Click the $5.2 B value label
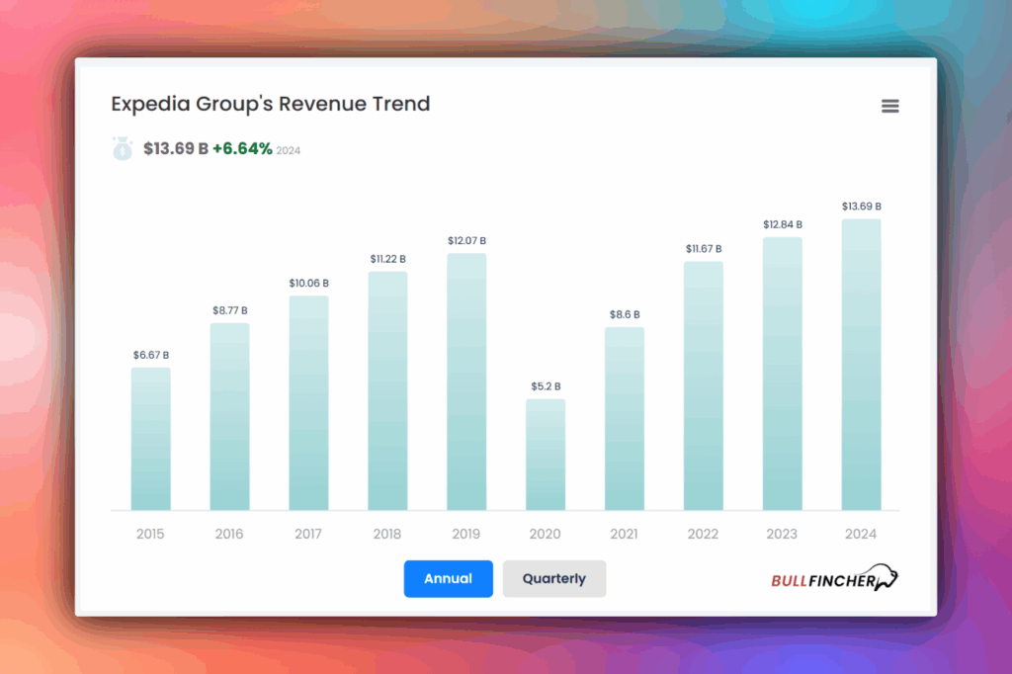This screenshot has width=1012, height=674. 545,386
